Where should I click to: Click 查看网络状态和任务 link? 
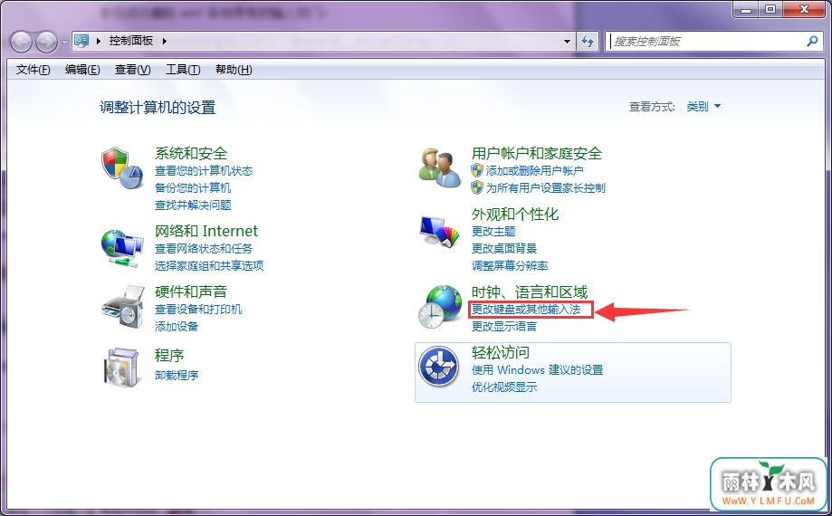[x=204, y=248]
